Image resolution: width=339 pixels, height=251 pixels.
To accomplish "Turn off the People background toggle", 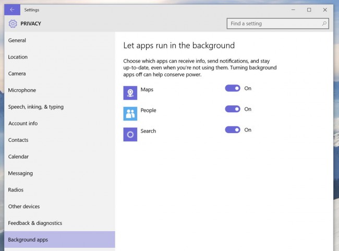I will coord(233,109).
